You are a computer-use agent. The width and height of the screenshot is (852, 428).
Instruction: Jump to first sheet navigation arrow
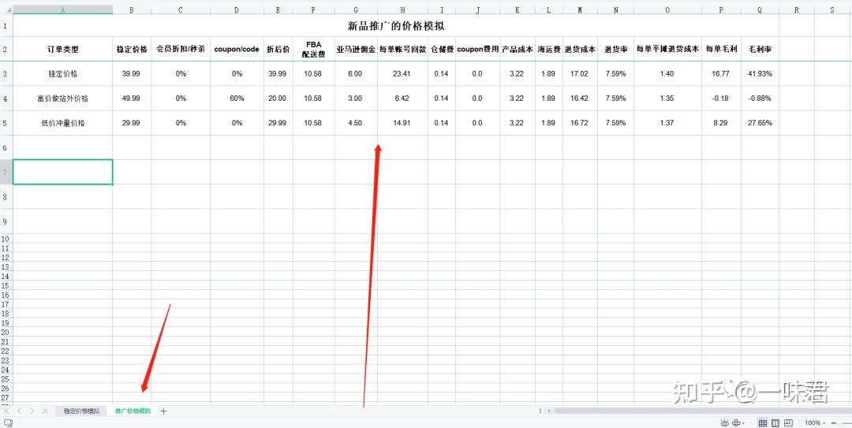[x=7, y=411]
